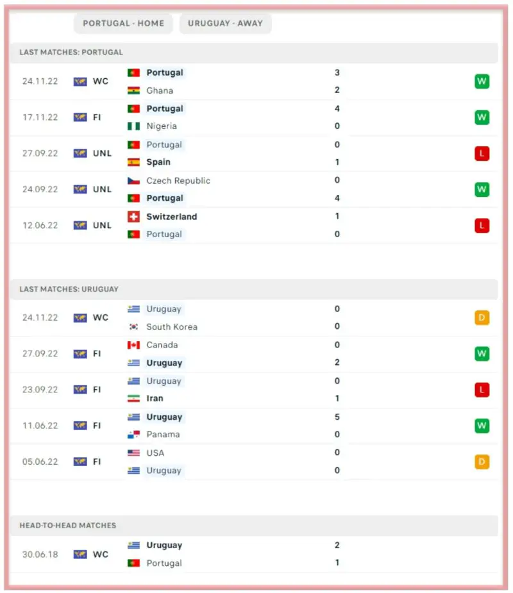Click the Ghana flag icon
Screen dimensions: 513x593
click(133, 90)
